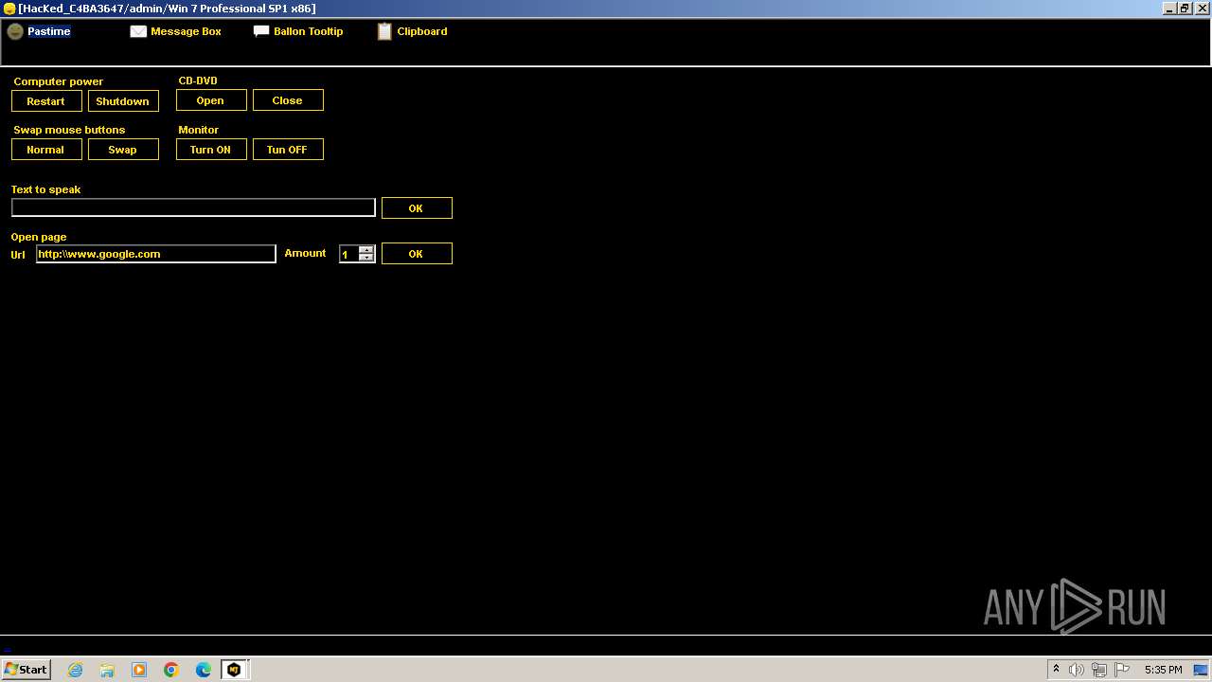Screen dimensions: 1212x682
Task: Launch Google Chrome from the taskbar
Action: coord(171,670)
